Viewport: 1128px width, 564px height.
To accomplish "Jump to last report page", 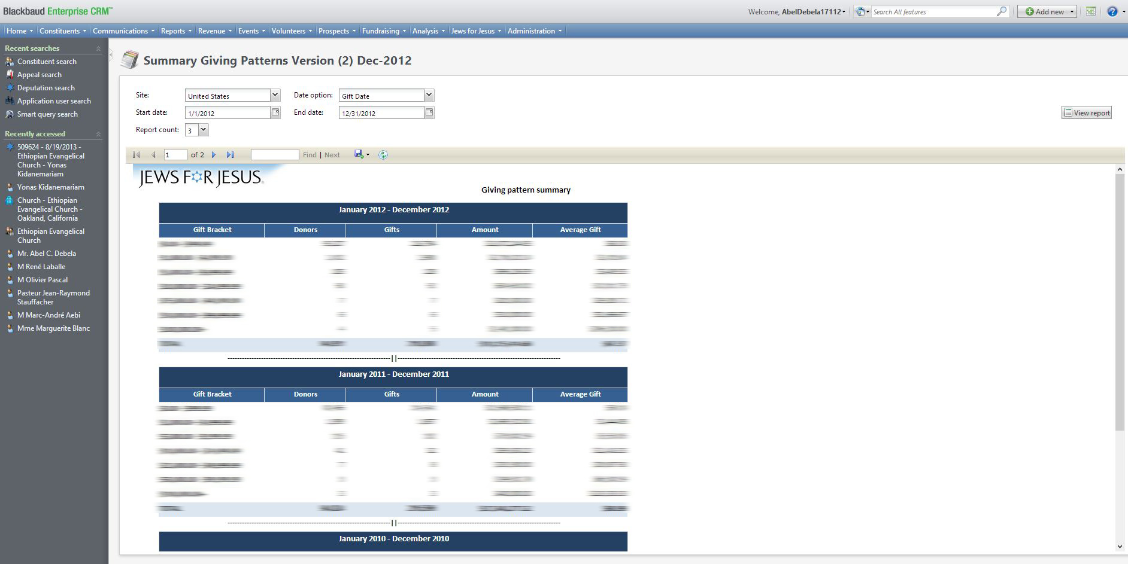I will point(230,155).
